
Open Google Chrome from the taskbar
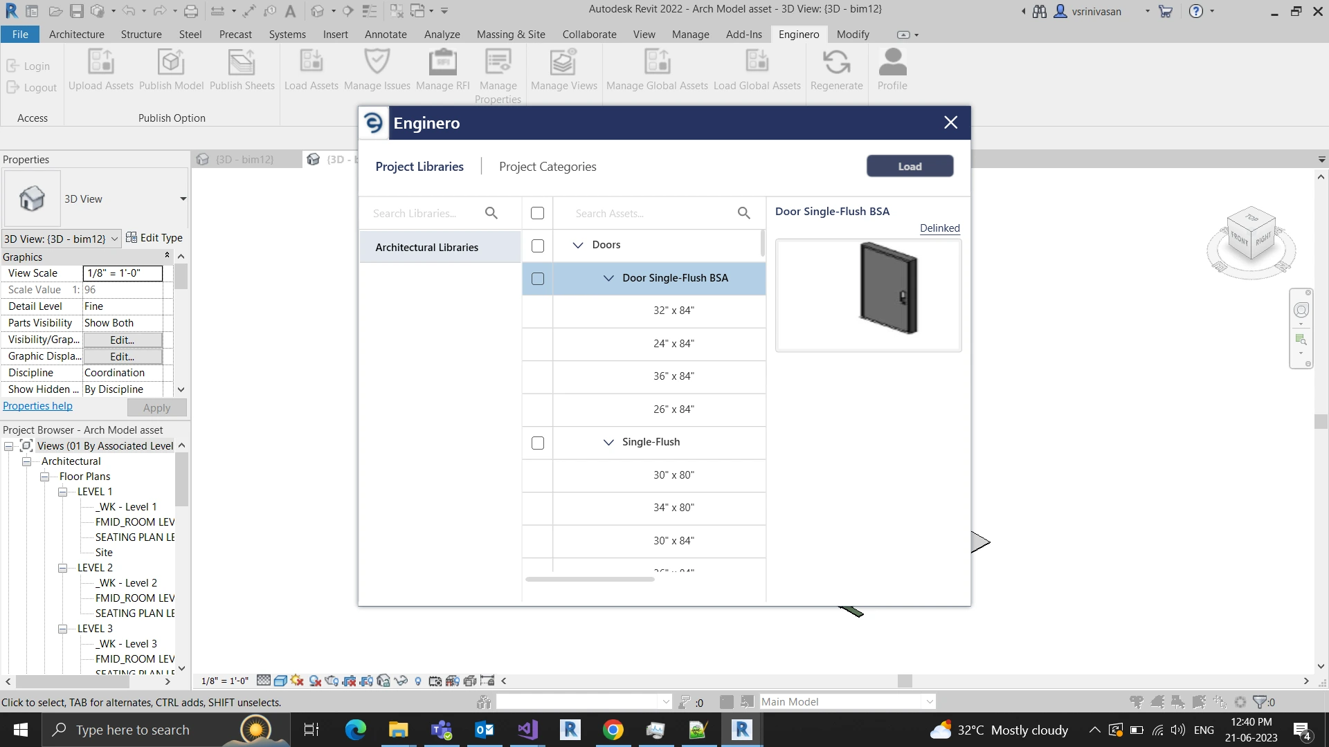[613, 730]
